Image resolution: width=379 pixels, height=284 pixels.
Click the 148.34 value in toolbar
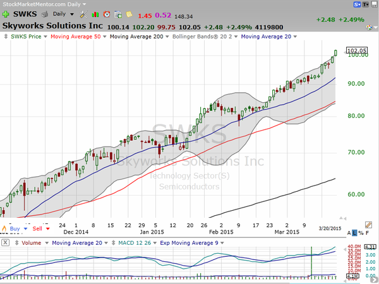click(183, 16)
